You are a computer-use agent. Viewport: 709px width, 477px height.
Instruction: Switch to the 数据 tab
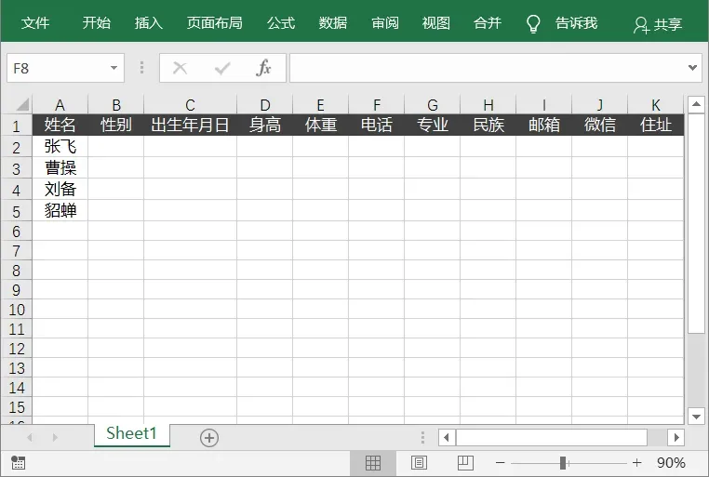(x=333, y=23)
